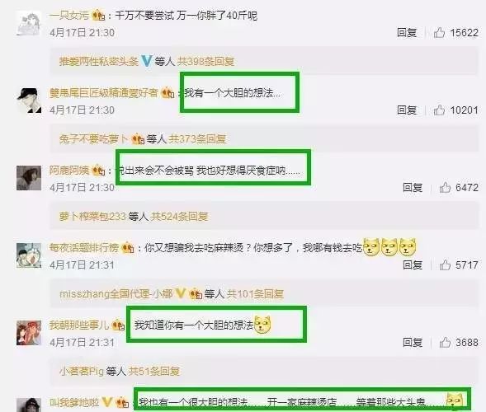
Task: Reply to the comment with 6472 likes
Action: (x=413, y=187)
